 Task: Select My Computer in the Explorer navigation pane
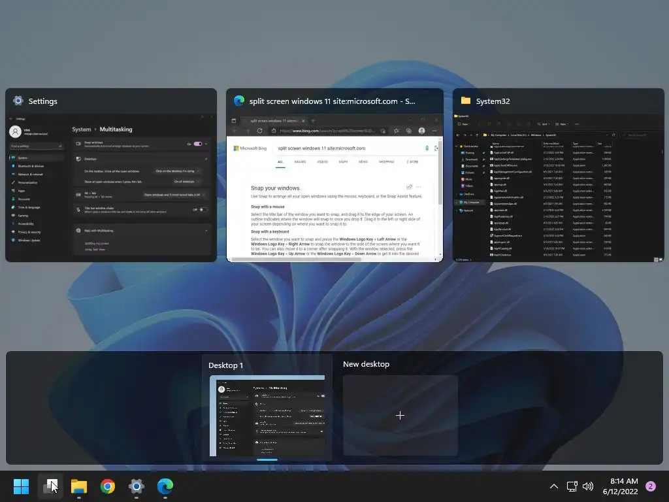click(x=470, y=203)
